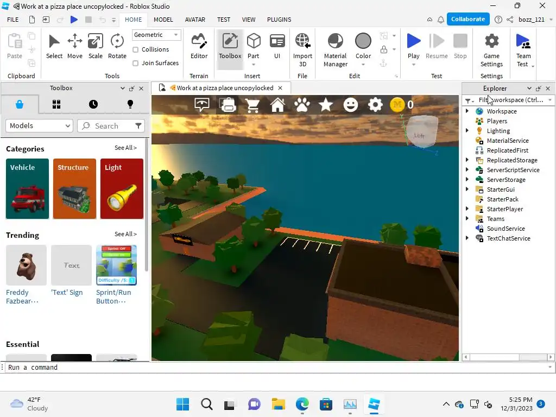Open the Vehicle category card

click(27, 188)
